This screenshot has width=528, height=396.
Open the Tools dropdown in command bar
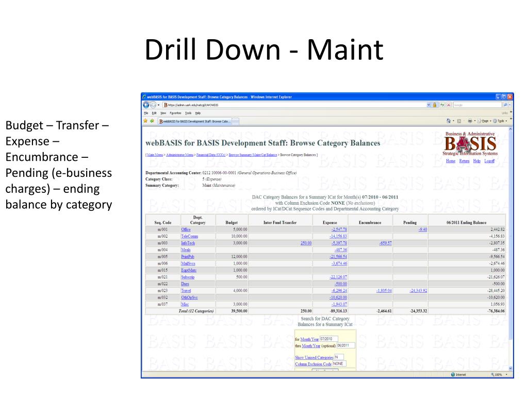pos(500,121)
